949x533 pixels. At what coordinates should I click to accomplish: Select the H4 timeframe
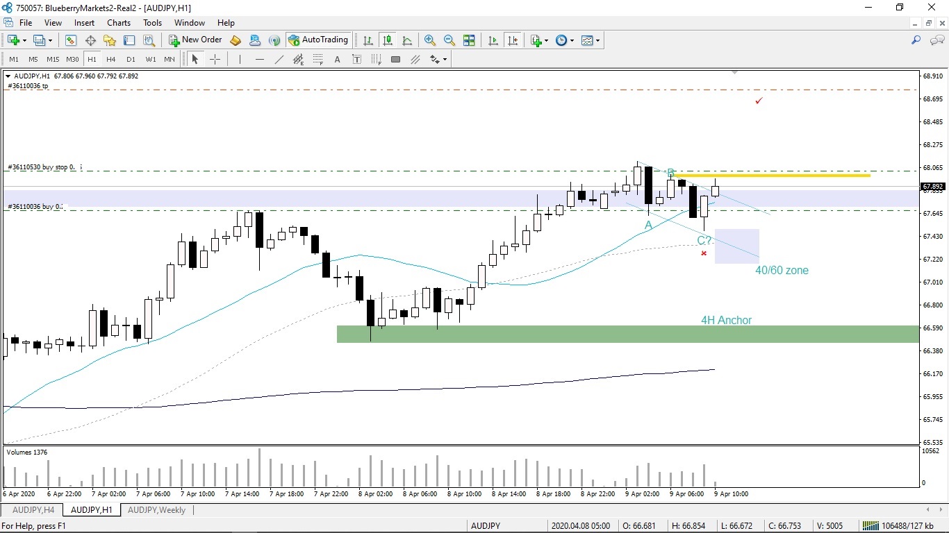pos(111,60)
